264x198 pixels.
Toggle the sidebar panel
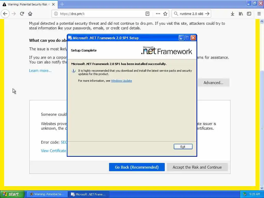pyautogui.click(x=249, y=14)
